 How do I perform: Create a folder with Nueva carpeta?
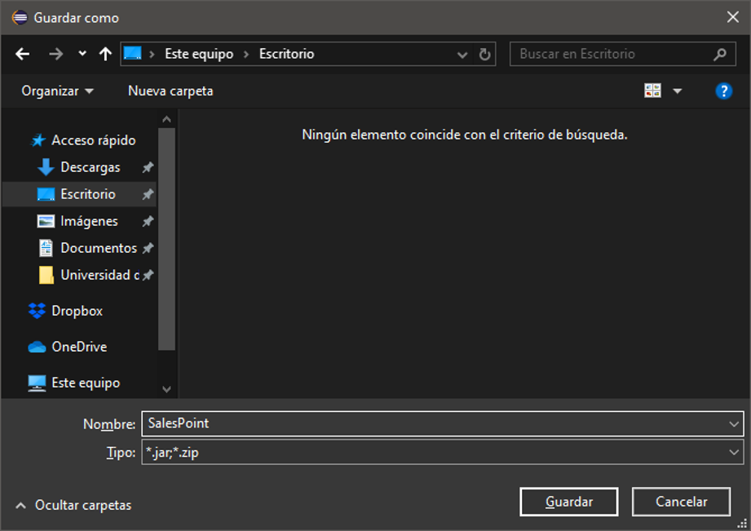pos(170,91)
